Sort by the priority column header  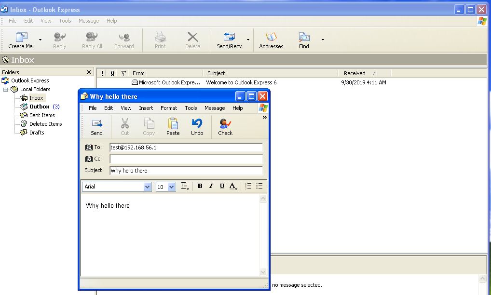click(102, 73)
